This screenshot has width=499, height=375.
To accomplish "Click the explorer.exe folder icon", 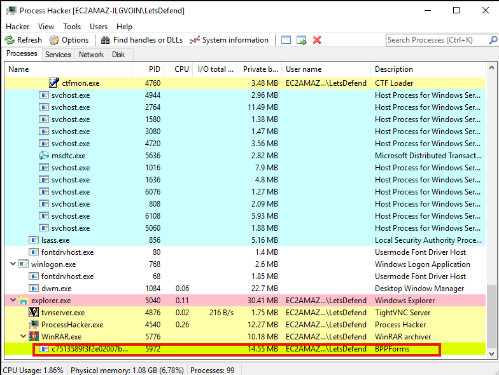I will (24, 300).
